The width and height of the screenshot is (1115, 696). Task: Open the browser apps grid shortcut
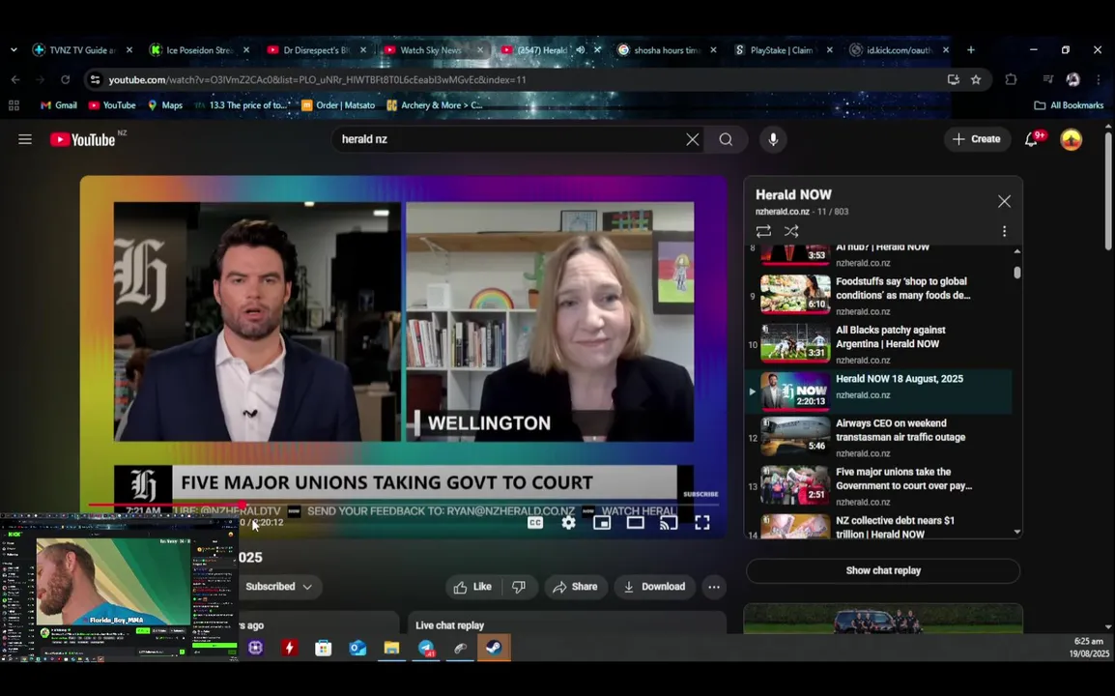[x=14, y=105]
